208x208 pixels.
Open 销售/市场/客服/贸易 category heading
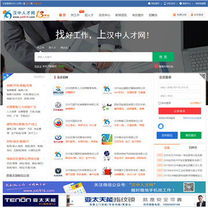(20, 86)
